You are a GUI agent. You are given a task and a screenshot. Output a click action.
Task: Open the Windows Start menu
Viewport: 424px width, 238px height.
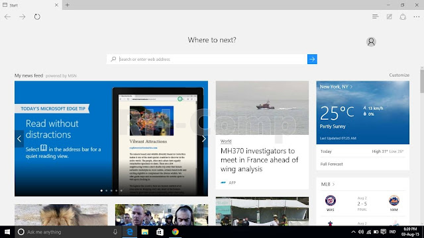pyautogui.click(x=7, y=232)
